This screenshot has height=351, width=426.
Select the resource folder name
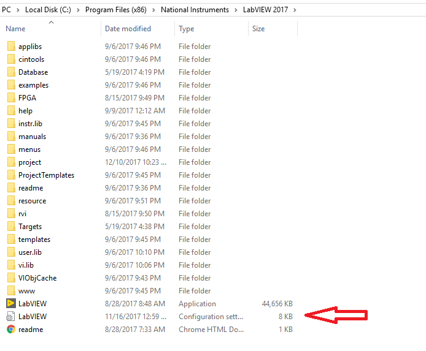[x=33, y=201]
